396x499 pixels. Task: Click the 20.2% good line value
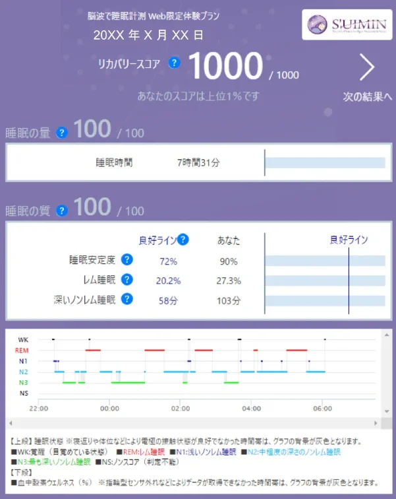point(168,281)
